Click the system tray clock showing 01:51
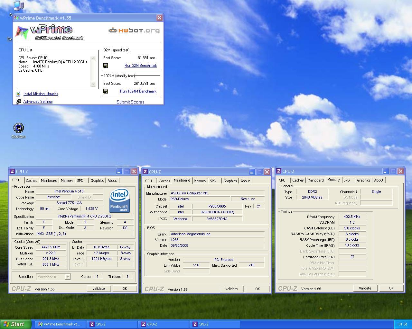 coord(403,325)
